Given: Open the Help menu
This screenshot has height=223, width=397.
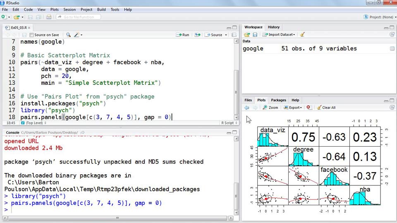Looking at the screenshot, I should [x=128, y=9].
